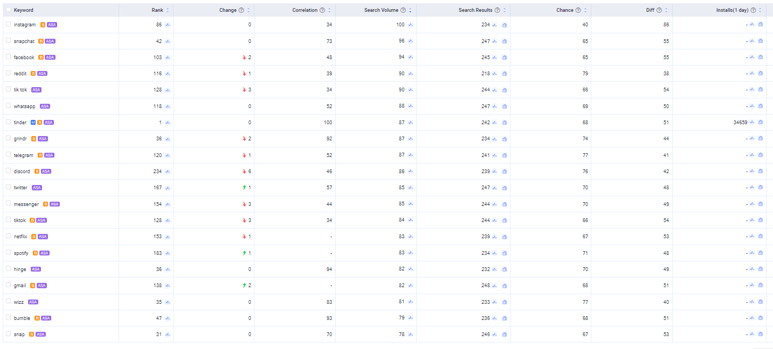773x349 pixels.
Task: Sort by Search Results header arrows
Action: click(x=505, y=10)
